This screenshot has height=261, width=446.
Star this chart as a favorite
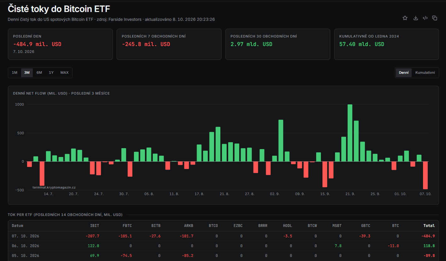405,18
